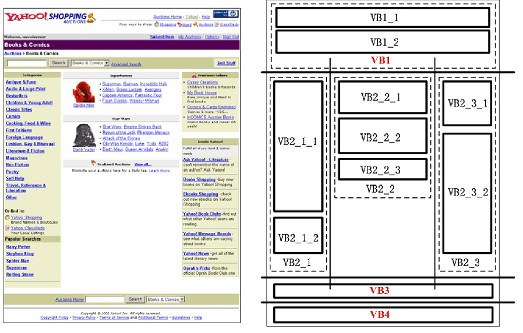Select the Bestsellers category
The height and width of the screenshot is (333, 523).
point(17,95)
